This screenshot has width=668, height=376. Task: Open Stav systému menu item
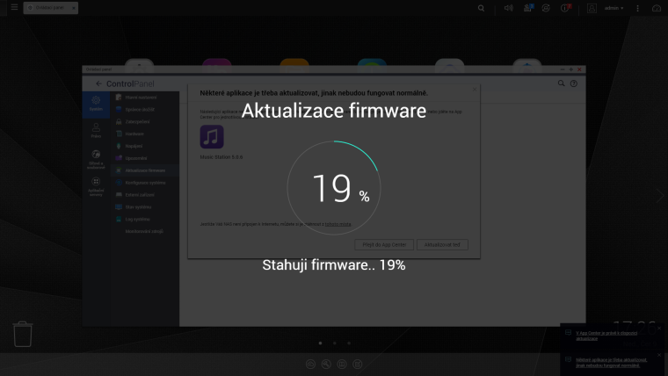[x=145, y=207]
